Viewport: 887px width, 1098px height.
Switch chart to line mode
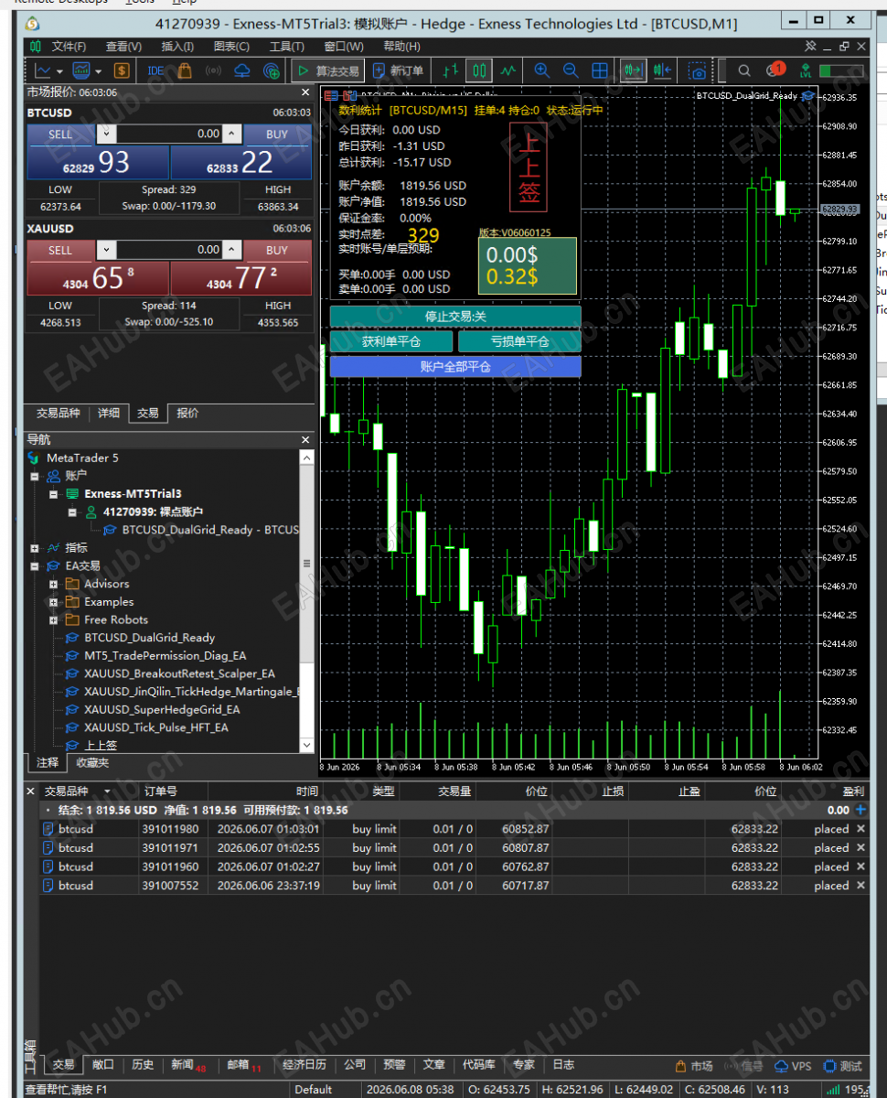pos(508,70)
